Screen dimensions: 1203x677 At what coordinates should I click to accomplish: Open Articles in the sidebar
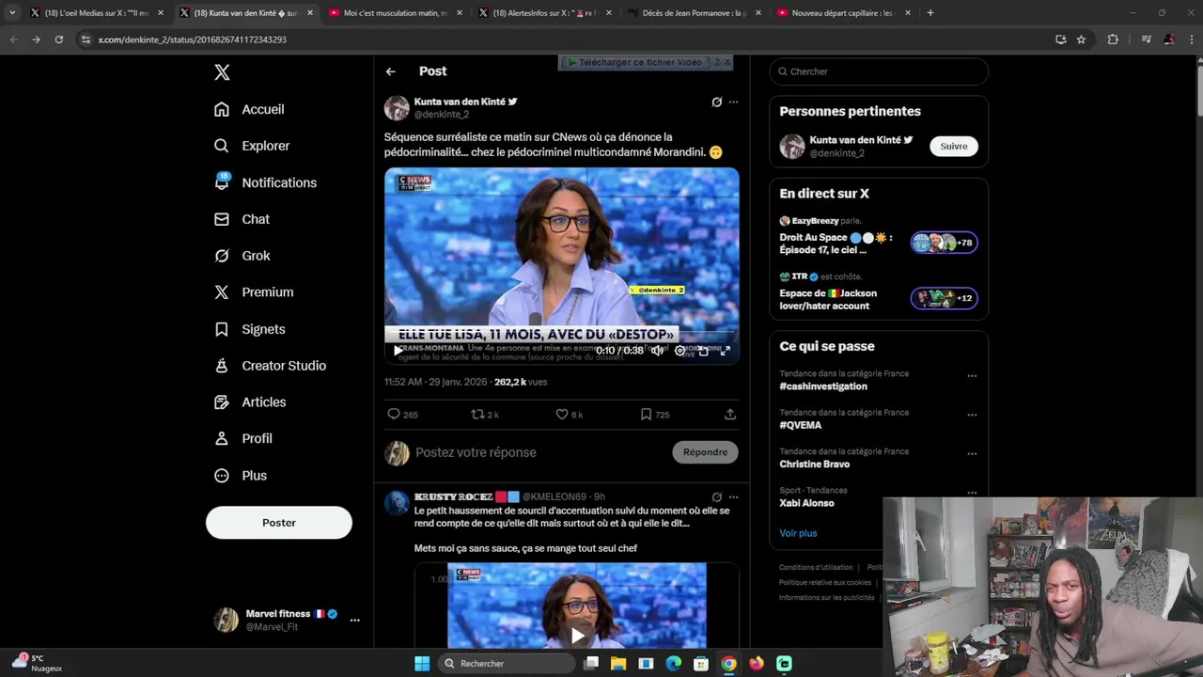click(250, 402)
